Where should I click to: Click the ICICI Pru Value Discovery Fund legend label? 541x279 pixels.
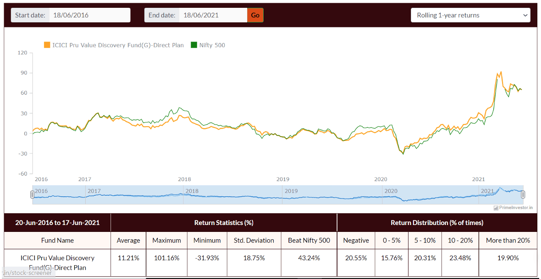coord(118,45)
